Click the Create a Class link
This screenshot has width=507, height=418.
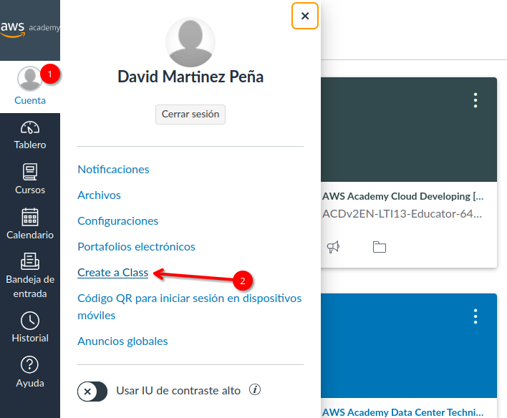click(113, 273)
